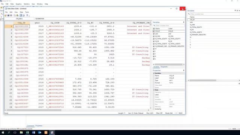Open the Data Editor Tools menu

[x=27, y=12]
